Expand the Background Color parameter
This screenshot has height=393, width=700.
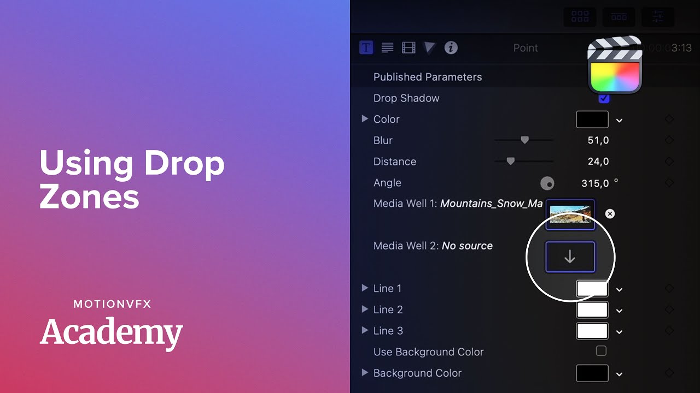[x=365, y=372]
